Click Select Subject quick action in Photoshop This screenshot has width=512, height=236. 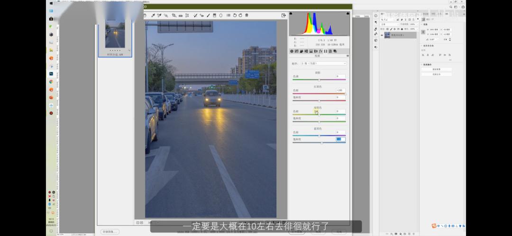pyautogui.click(x=437, y=74)
